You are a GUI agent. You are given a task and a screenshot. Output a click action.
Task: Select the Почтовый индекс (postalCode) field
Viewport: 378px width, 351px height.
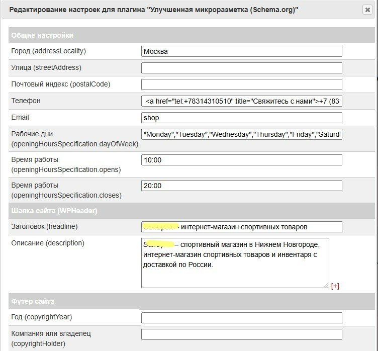[x=241, y=84]
